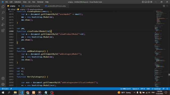This screenshot has width=170, height=95.
Task: Open the Accounts menu icon
Action: click(x=3, y=78)
